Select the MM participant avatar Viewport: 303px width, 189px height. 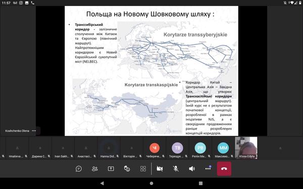(223, 148)
